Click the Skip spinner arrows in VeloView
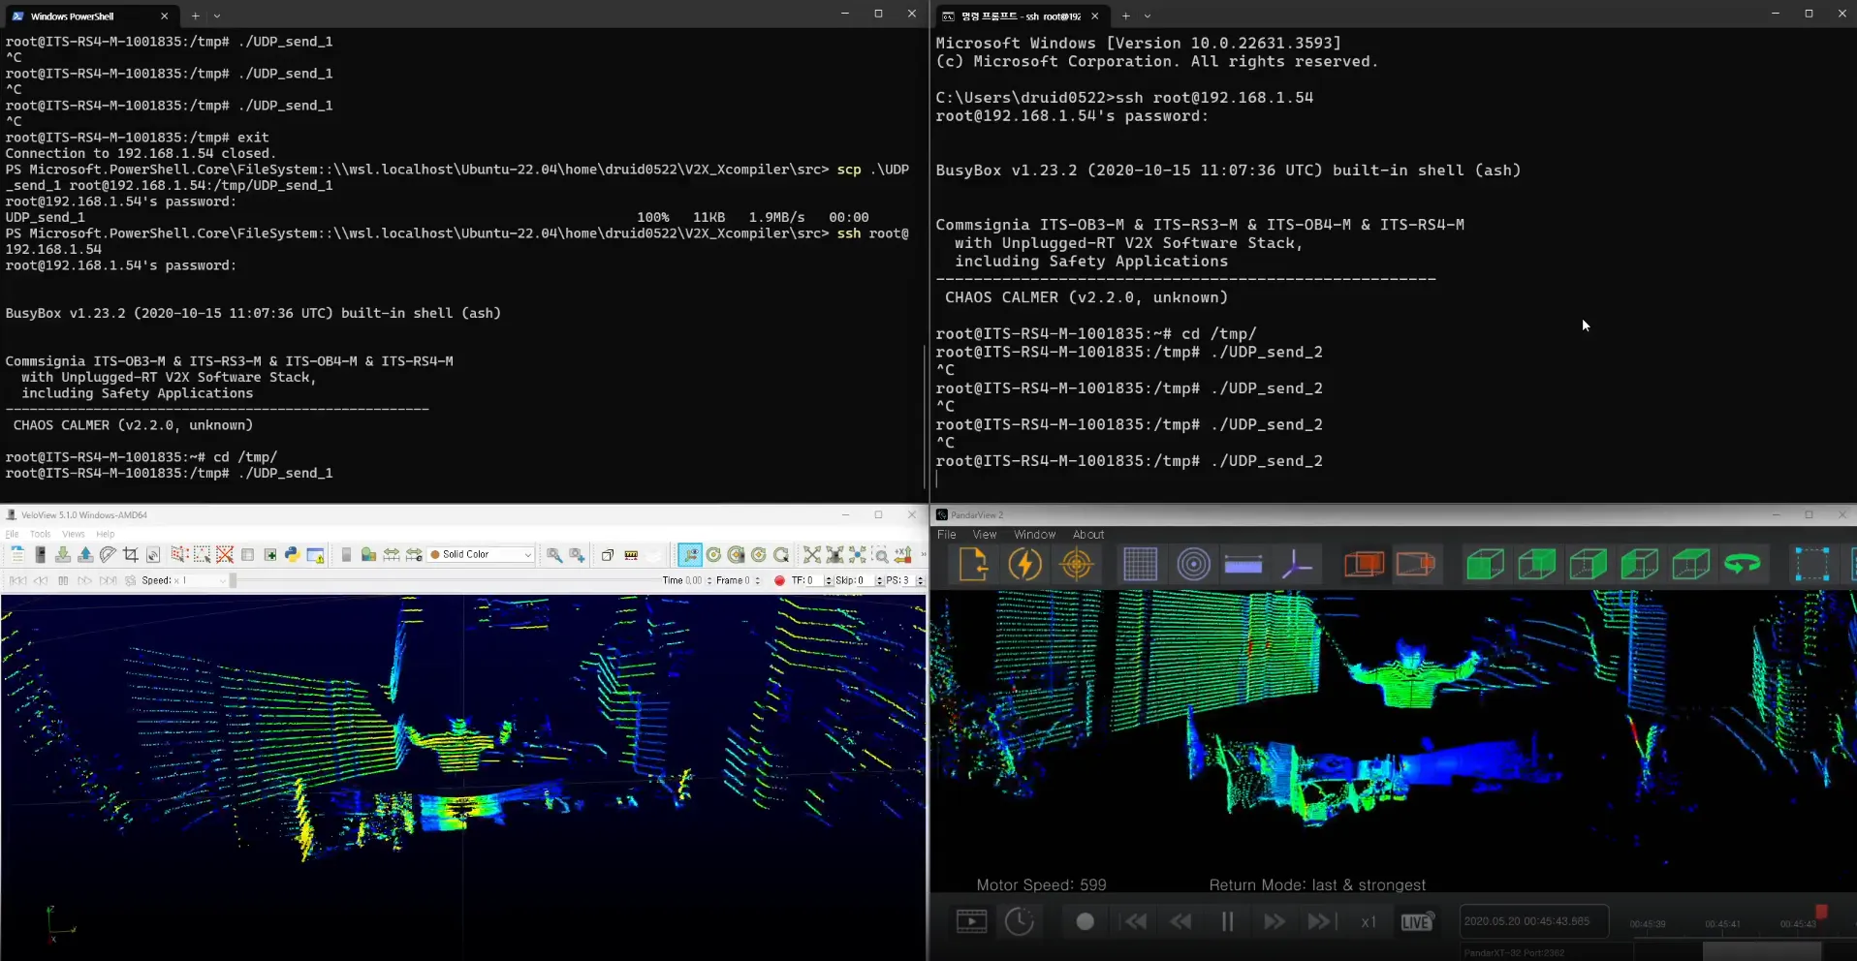The width and height of the screenshot is (1857, 961). [x=879, y=580]
